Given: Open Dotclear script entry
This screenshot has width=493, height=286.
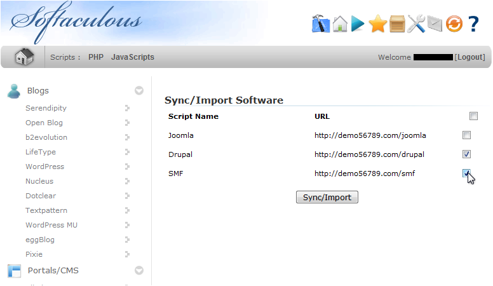Looking at the screenshot, I should (41, 196).
